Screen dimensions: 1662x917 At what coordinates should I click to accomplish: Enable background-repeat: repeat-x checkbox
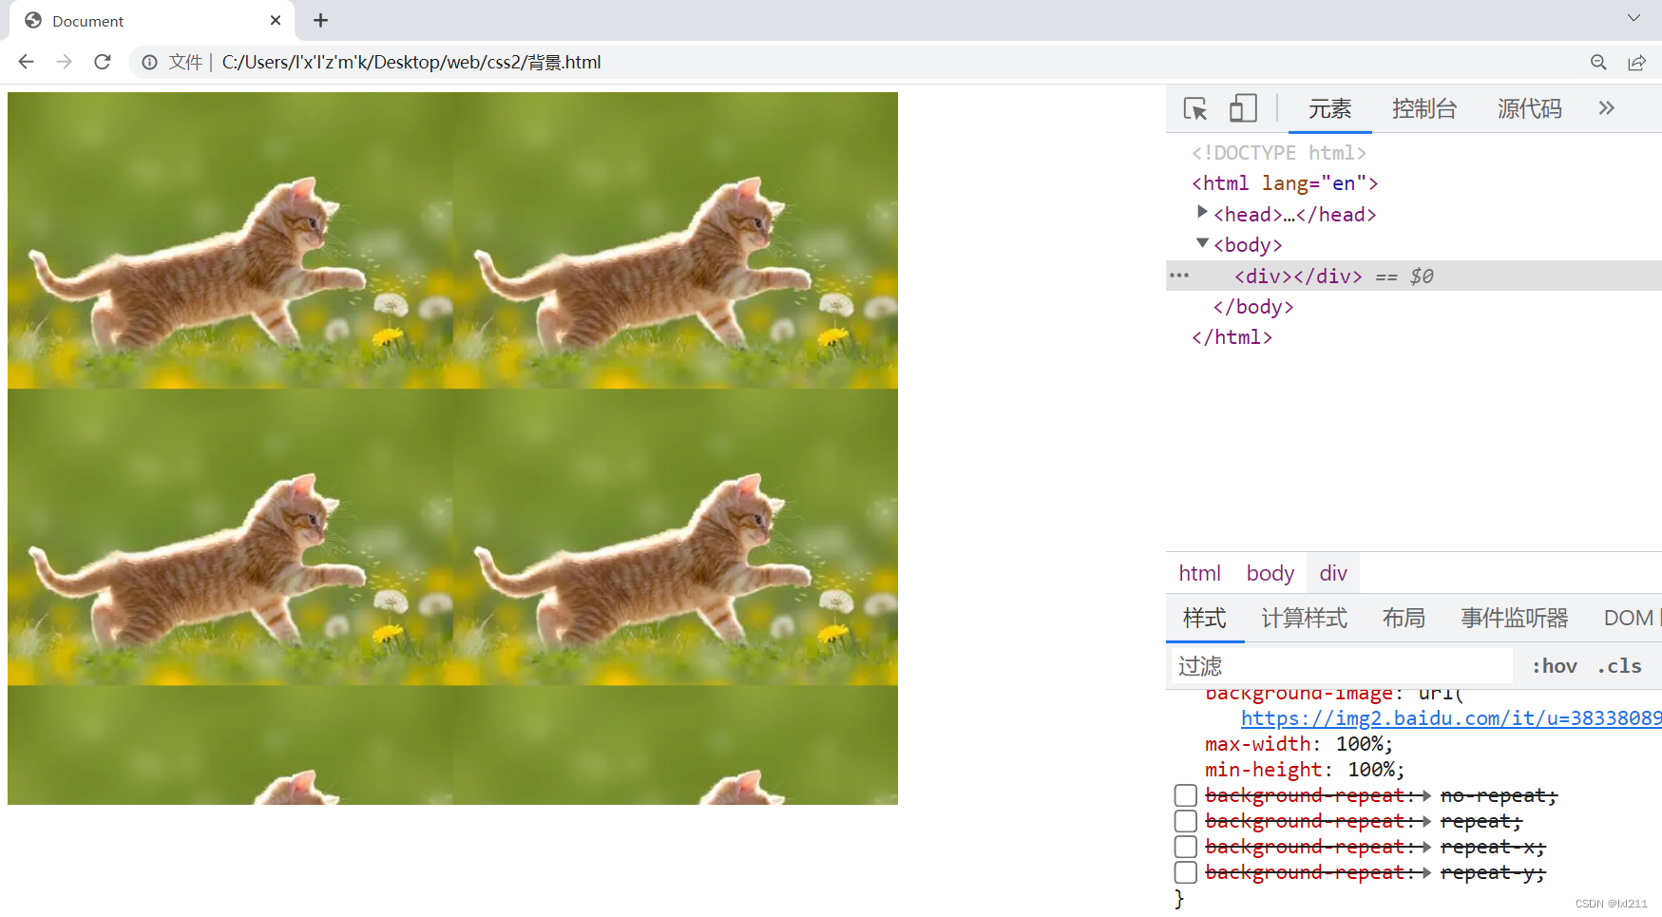pyautogui.click(x=1185, y=847)
